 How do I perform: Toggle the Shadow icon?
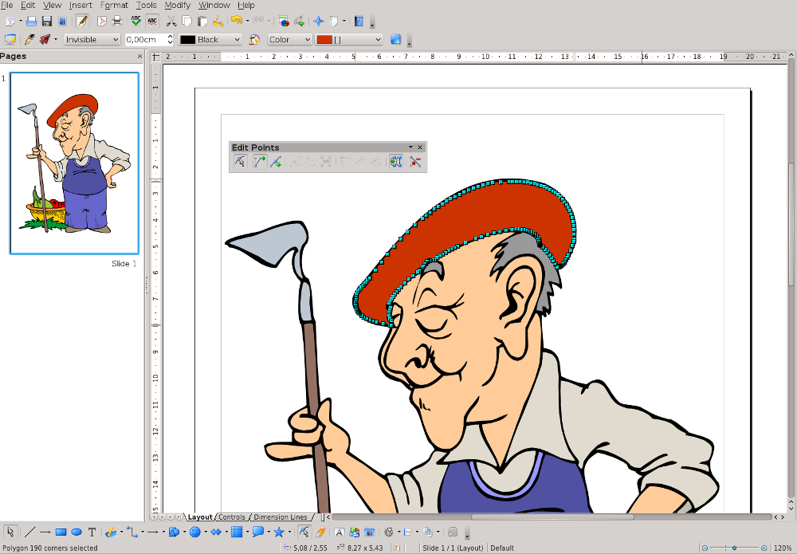(395, 40)
